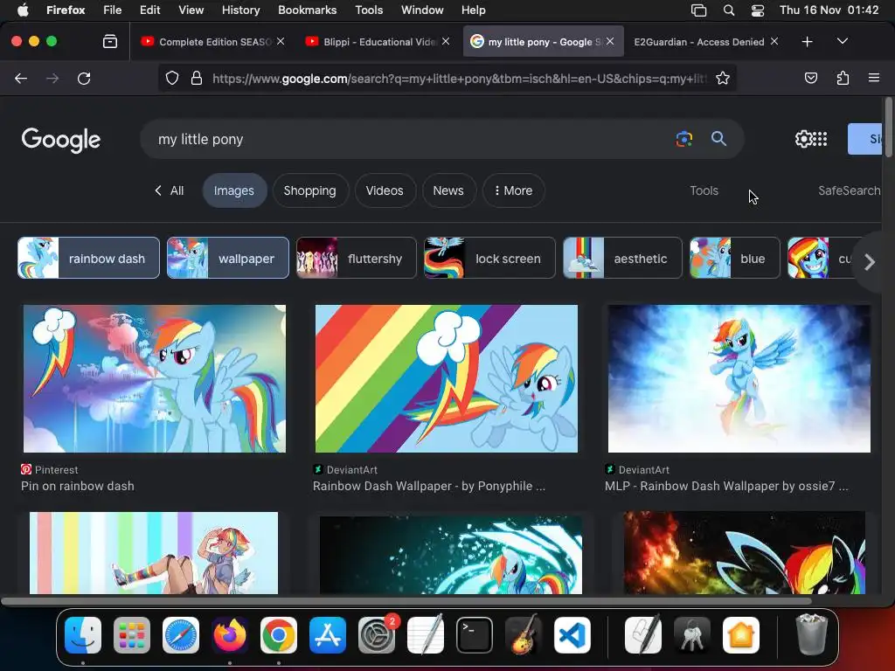Image resolution: width=895 pixels, height=671 pixels.
Task: Open the Firefox extensions puzzle icon
Action: [843, 78]
